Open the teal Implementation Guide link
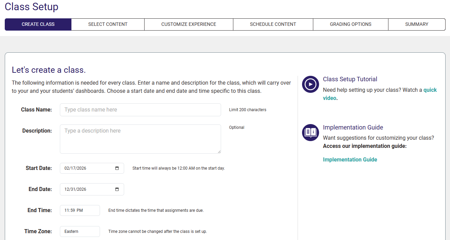The image size is (450, 240). tap(350, 160)
